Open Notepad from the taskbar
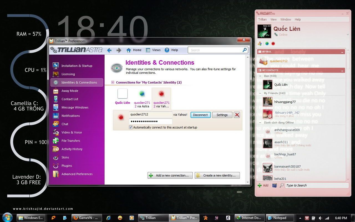 click(x=280, y=218)
